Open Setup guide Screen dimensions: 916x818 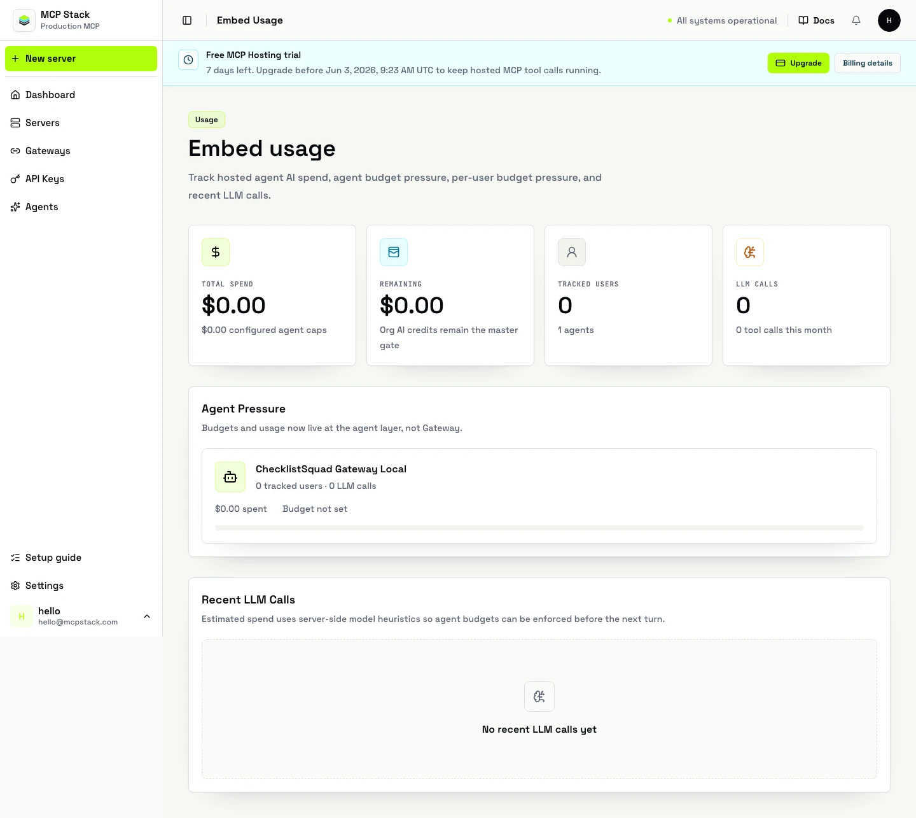click(x=81, y=558)
